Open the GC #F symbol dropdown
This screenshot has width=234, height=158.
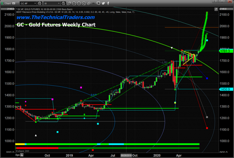28,3
